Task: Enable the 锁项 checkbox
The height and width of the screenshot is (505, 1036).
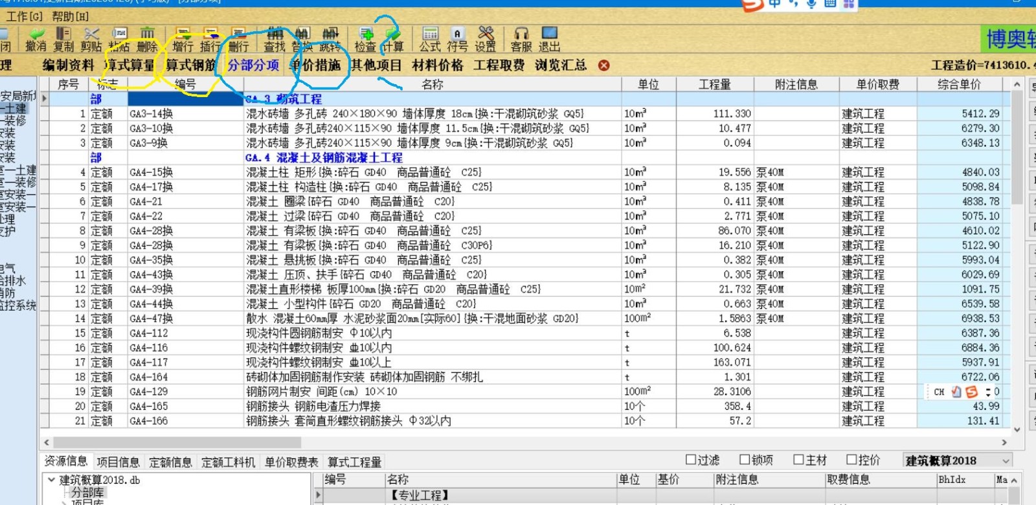Action: (745, 460)
